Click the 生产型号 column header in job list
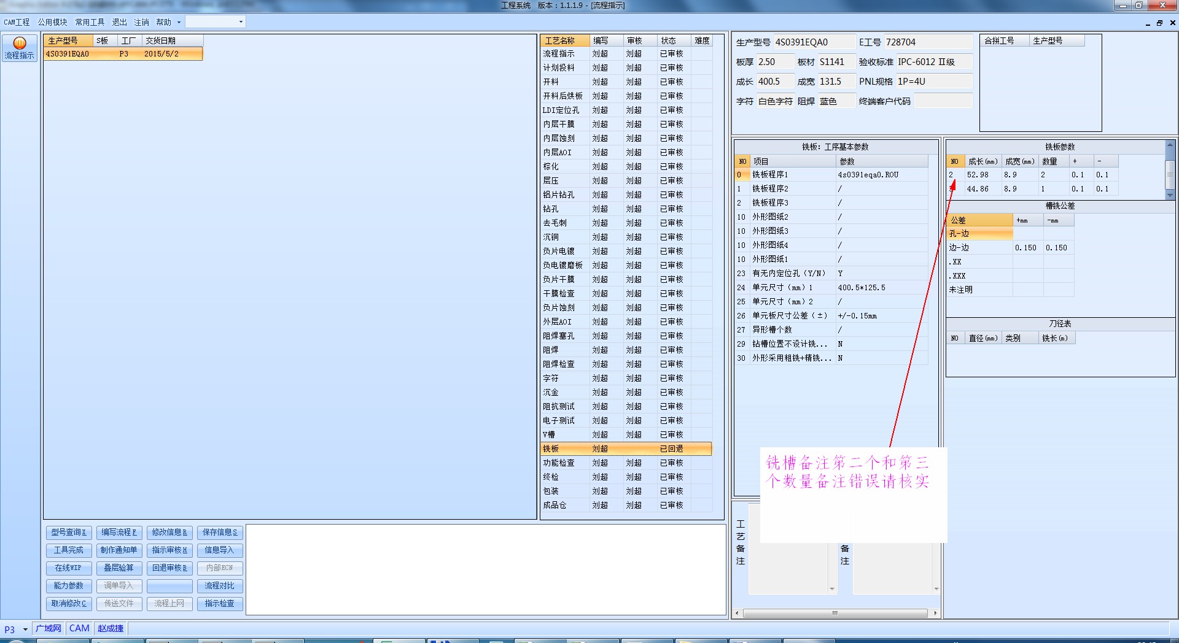This screenshot has height=643, width=1179. point(68,40)
